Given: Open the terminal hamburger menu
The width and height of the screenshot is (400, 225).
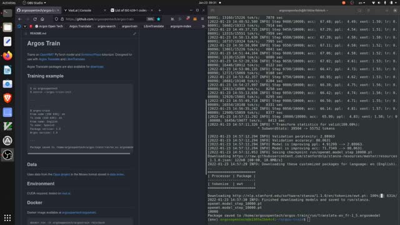Looking at the screenshot, I should tap(369, 11).
